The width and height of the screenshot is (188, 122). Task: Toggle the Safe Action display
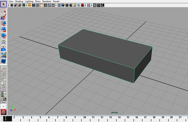point(49,5)
